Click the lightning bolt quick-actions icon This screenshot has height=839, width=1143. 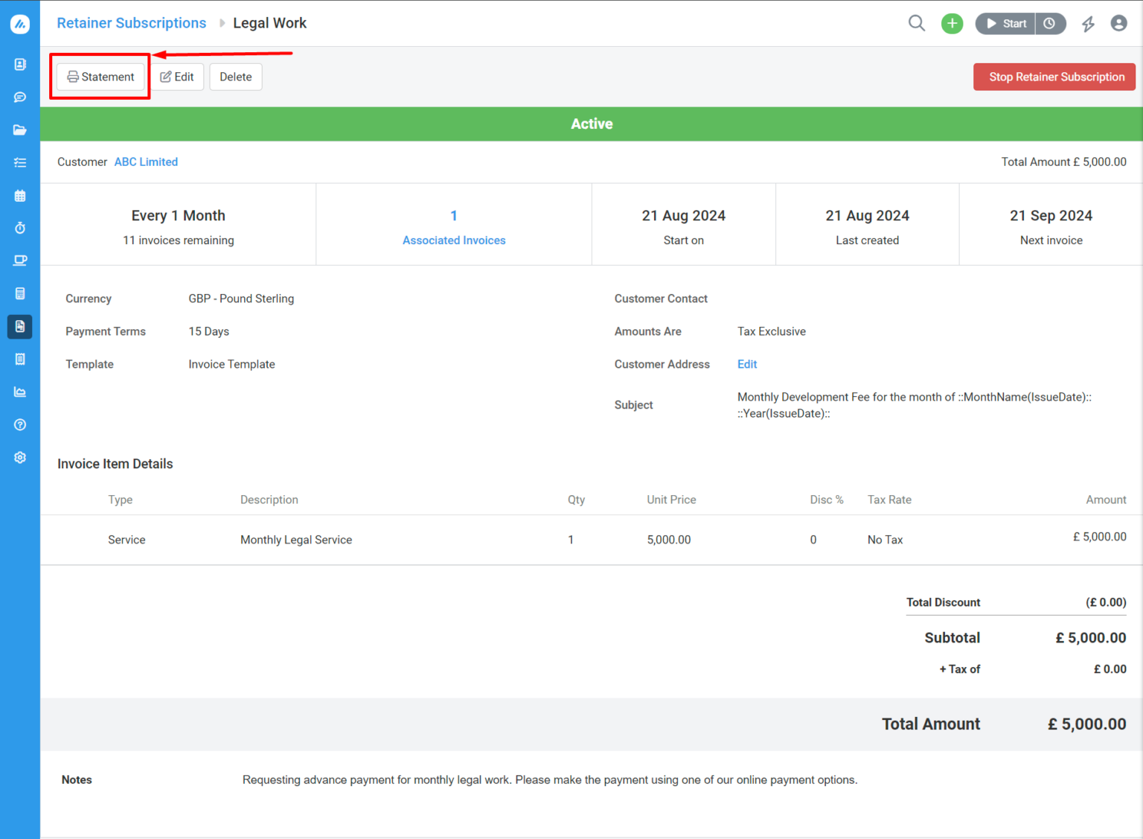pyautogui.click(x=1088, y=23)
